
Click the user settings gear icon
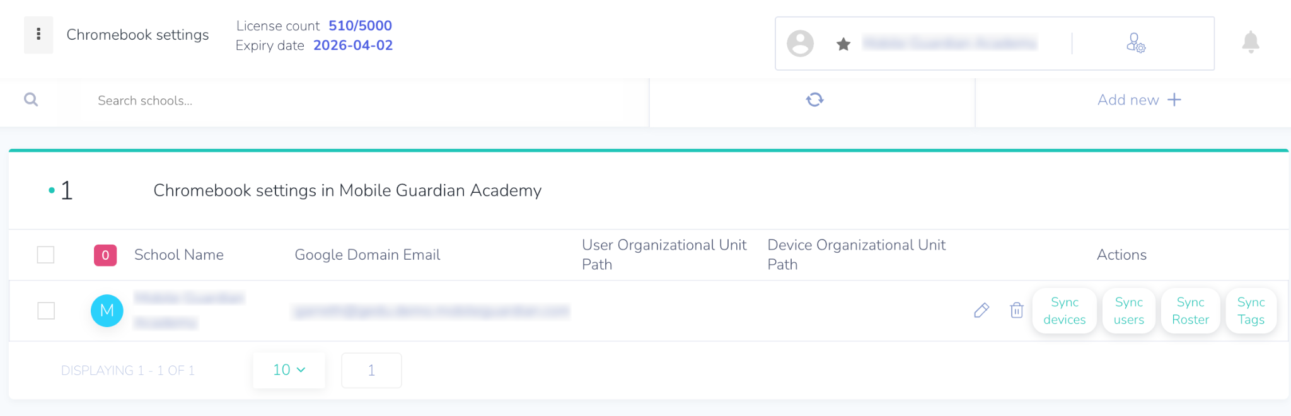pyautogui.click(x=1135, y=43)
